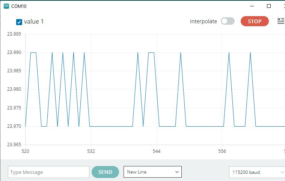Click the 23.985 y-axis label
The width and height of the screenshot is (285, 181).
pyautogui.click(x=14, y=71)
